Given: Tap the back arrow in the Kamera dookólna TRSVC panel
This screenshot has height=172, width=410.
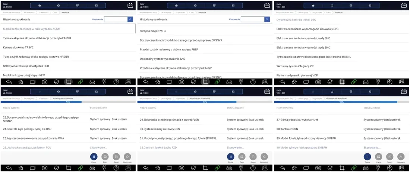Looking at the screenshot, I should click(9, 82).
